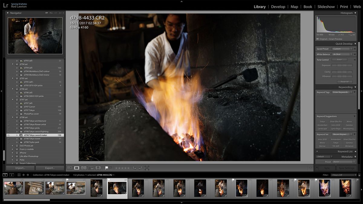The image size is (363, 204).
Task: Open People view face icon
Action: [x=98, y=168]
